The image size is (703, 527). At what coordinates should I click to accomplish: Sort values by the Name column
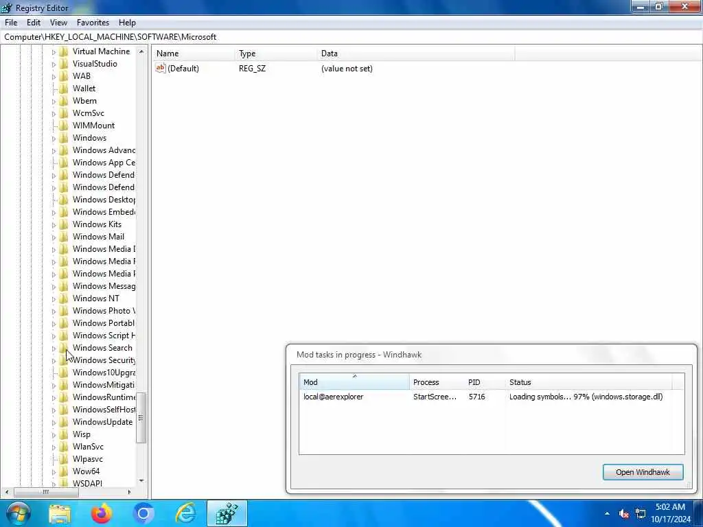pyautogui.click(x=194, y=54)
